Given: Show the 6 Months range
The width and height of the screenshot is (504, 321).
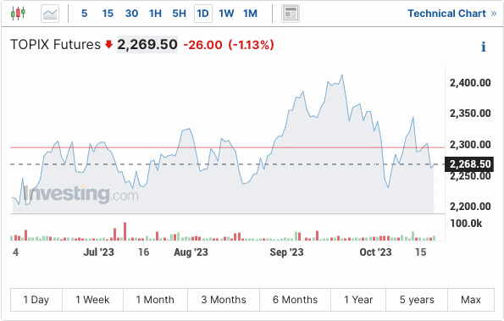Looking at the screenshot, I should pos(295,300).
